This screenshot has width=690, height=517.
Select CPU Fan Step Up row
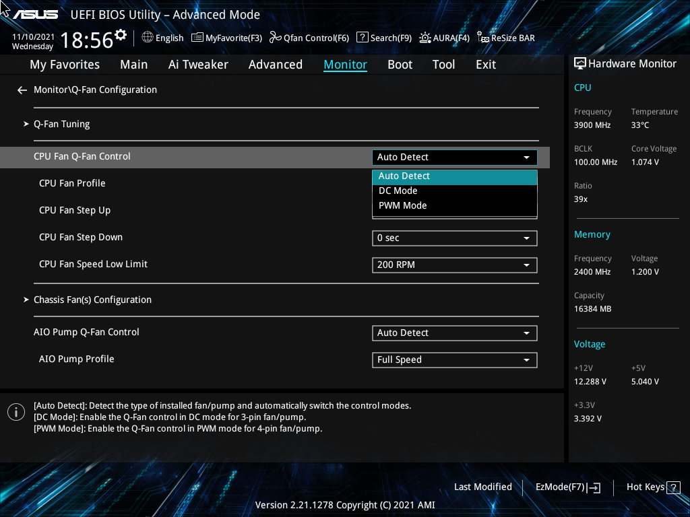[75, 210]
